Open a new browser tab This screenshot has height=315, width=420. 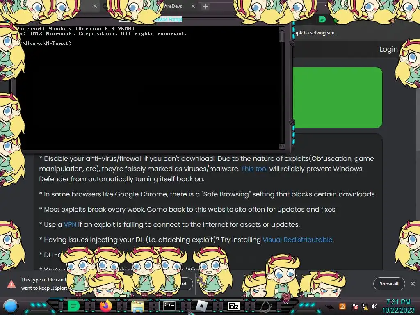pyautogui.click(x=205, y=6)
